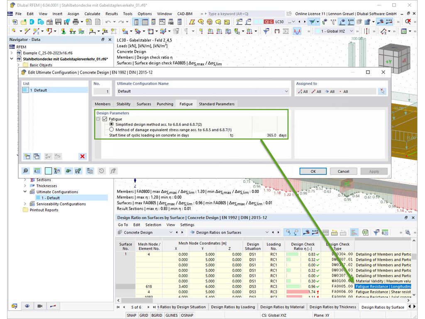
Task: Click the results filter funnel icon
Action: (312, 22)
